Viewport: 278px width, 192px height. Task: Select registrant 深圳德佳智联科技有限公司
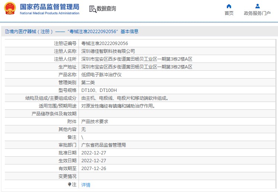(x=108, y=51)
